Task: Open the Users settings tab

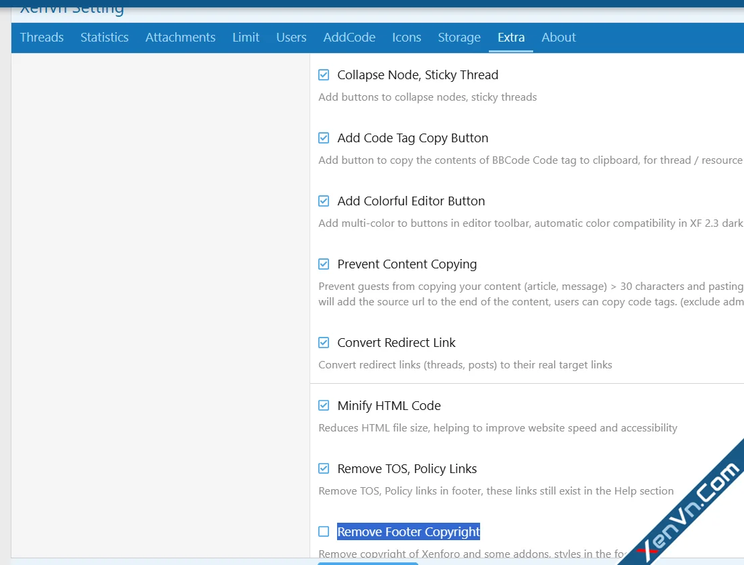Action: (x=291, y=38)
